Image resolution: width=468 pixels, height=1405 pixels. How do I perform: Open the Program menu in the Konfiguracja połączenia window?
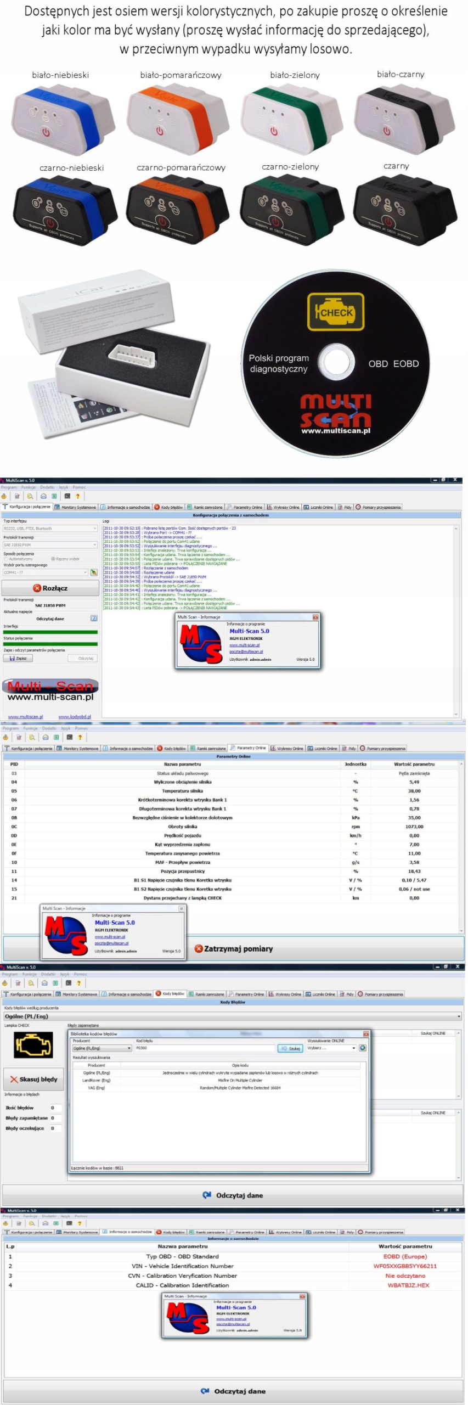click(x=9, y=487)
